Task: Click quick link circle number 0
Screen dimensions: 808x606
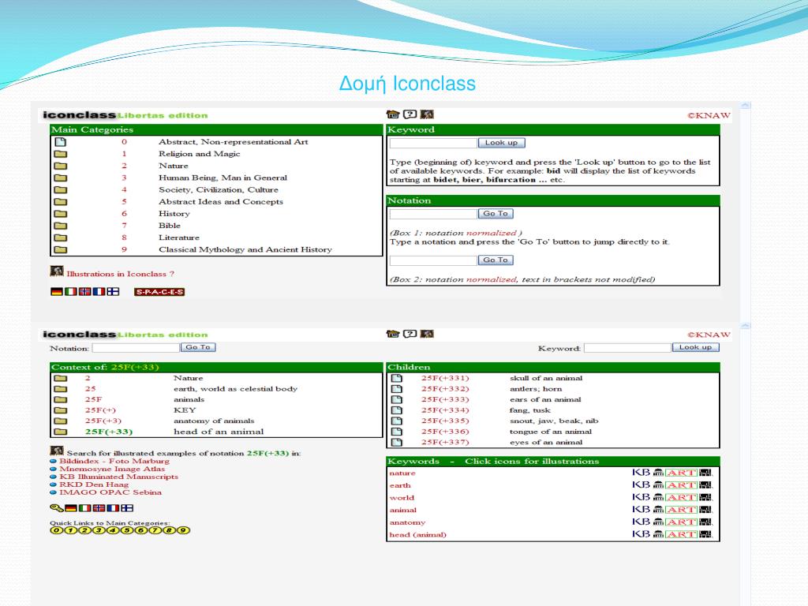Action: click(x=56, y=530)
